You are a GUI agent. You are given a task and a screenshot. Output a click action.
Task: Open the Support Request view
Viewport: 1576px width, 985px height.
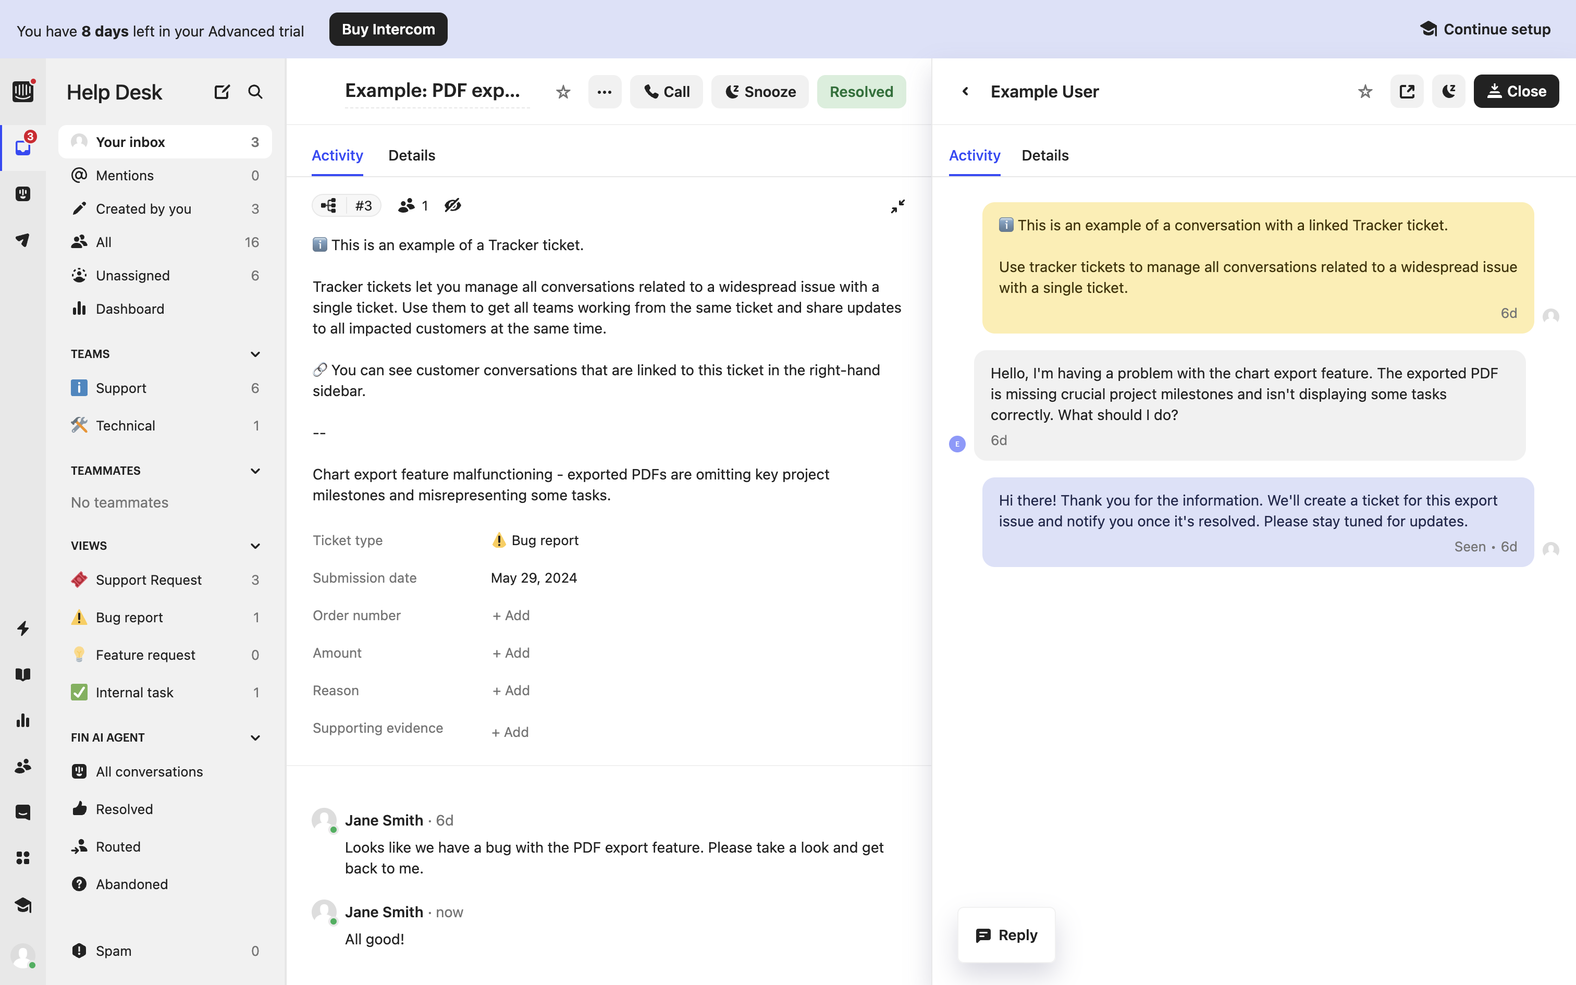pos(165,580)
